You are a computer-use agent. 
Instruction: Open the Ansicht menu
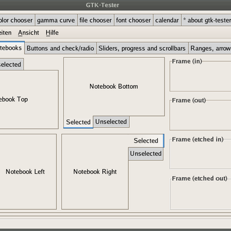pyautogui.click(x=28, y=32)
